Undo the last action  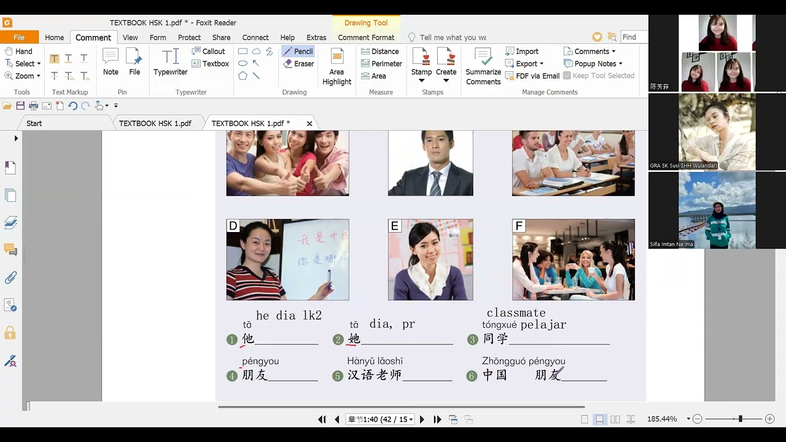(72, 106)
